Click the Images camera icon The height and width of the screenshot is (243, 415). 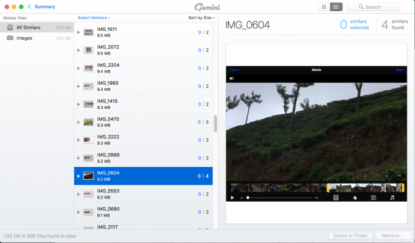10,38
